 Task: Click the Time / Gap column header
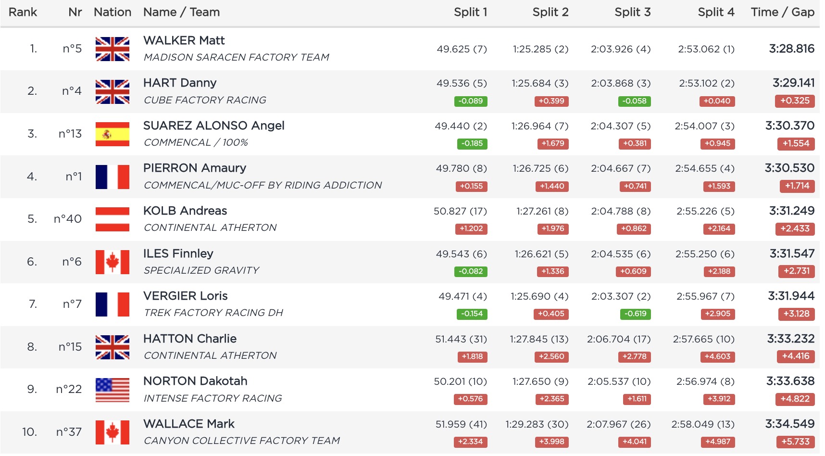[x=782, y=12]
